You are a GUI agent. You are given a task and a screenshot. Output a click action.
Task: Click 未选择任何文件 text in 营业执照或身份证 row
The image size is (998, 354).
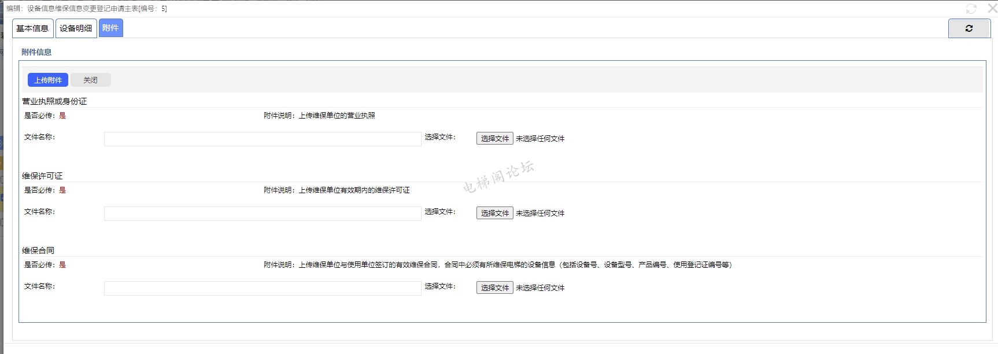[x=540, y=139]
